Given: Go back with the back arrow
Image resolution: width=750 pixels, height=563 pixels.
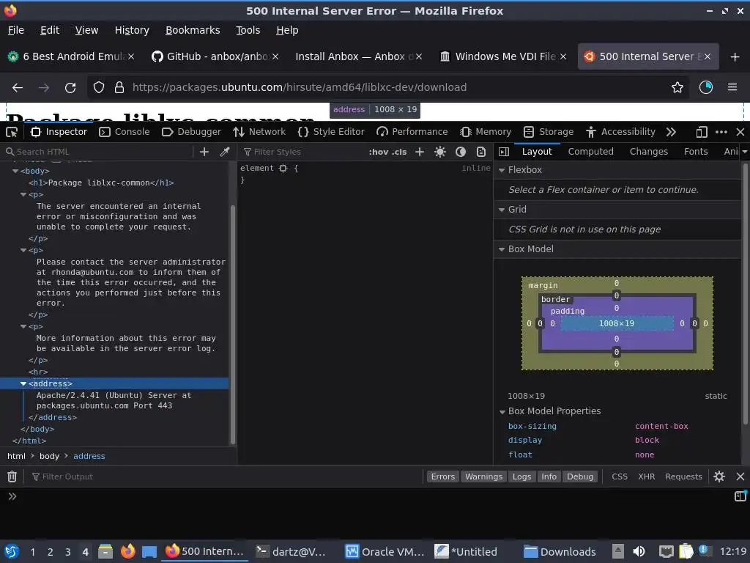Looking at the screenshot, I should tap(18, 88).
